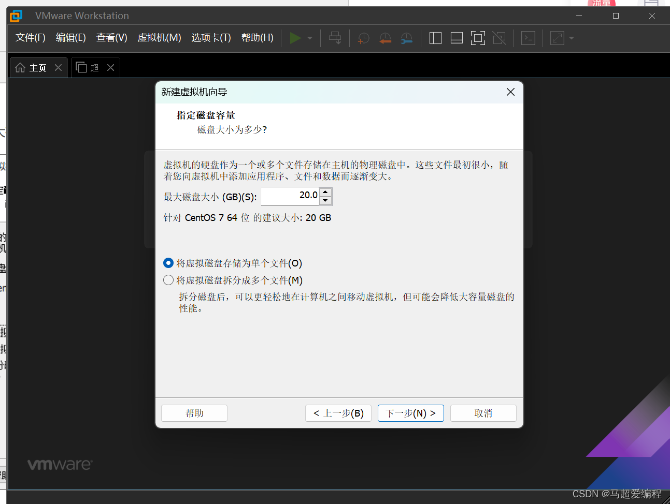Viewport: 670px width, 504px height.
Task: Close the 超 tab
Action: [110, 67]
